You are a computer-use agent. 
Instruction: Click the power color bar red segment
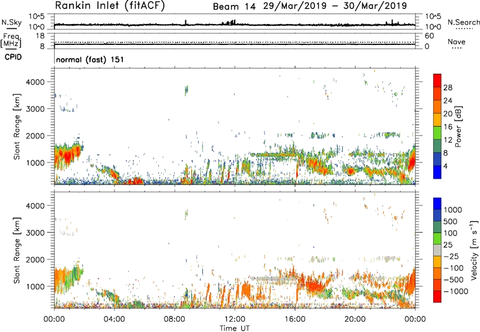437,80
